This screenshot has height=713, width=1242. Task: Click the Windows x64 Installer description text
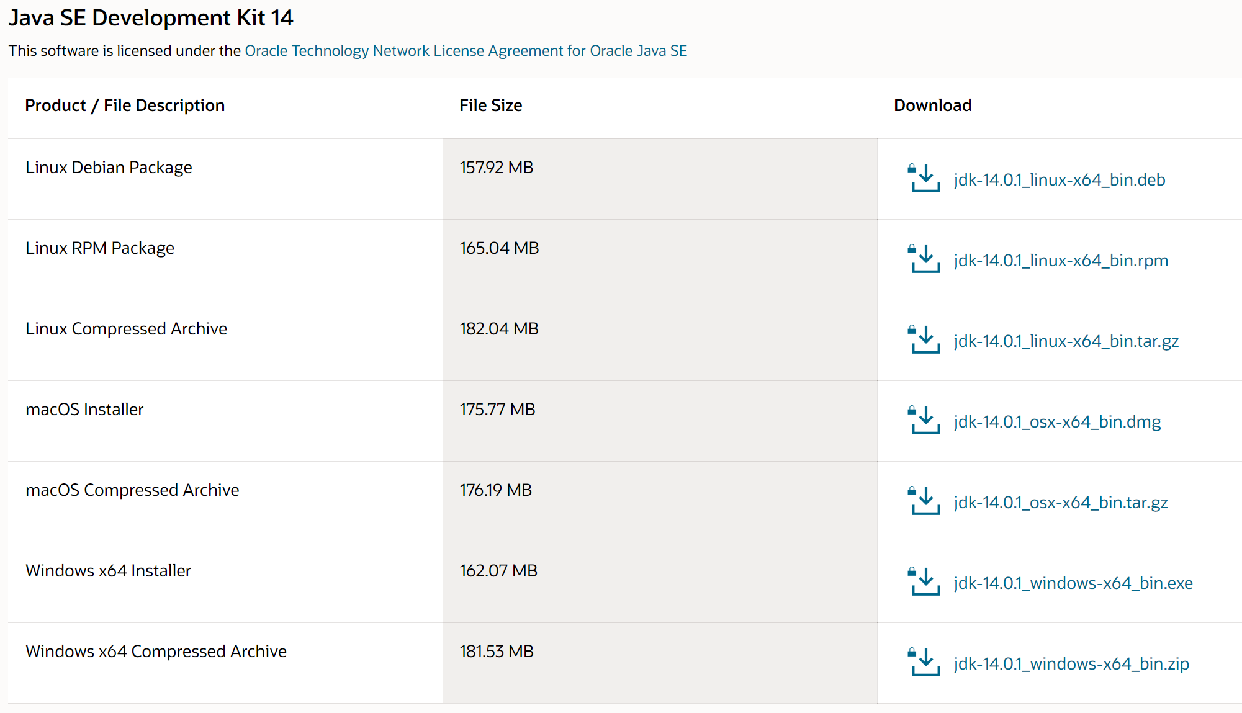coord(108,571)
